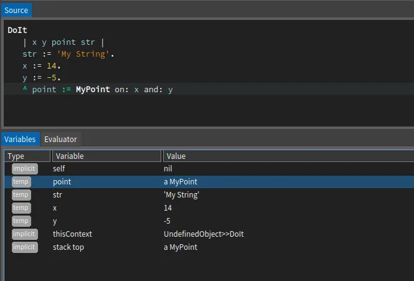Click the str := 'My String' code line
This screenshot has width=414, height=281.
[x=68, y=54]
